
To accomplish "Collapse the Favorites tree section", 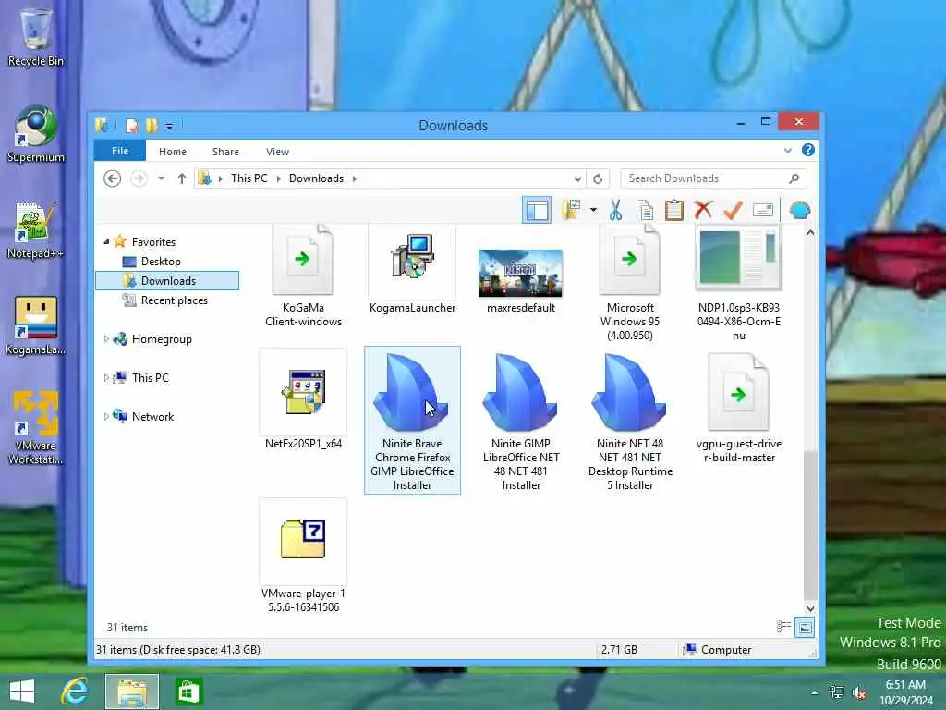I will (x=106, y=241).
